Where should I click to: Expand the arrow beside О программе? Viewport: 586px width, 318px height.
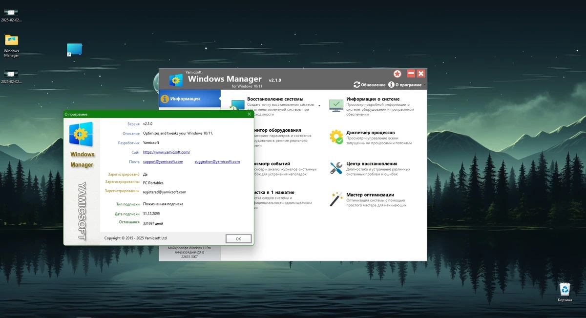tap(424, 85)
